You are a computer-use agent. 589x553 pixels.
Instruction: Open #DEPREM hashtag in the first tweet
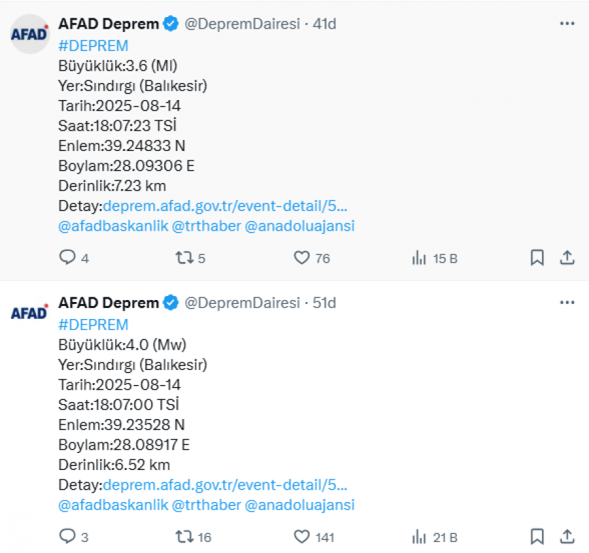(x=93, y=46)
